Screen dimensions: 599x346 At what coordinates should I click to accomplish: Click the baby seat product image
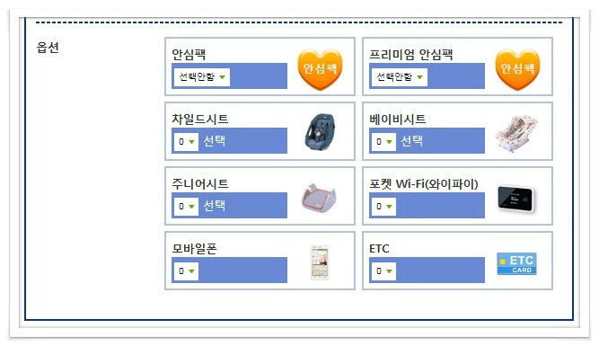[516, 133]
